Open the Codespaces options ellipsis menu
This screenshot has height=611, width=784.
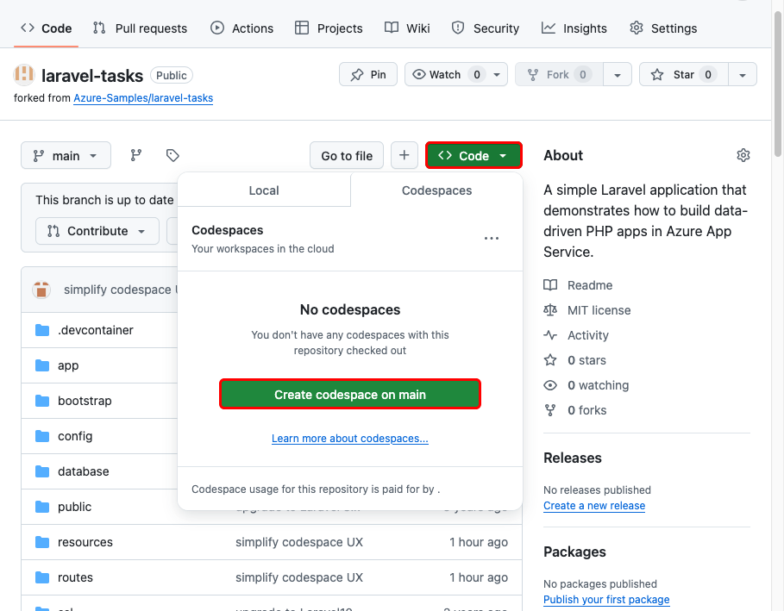coord(492,239)
